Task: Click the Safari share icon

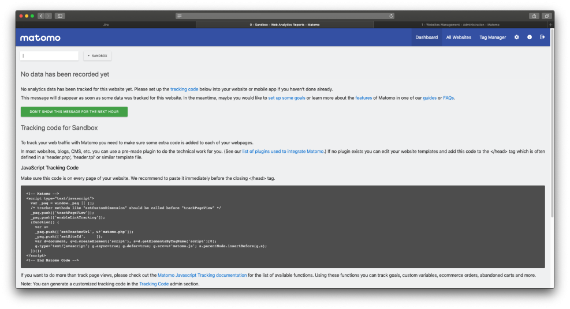Action: 534,16
